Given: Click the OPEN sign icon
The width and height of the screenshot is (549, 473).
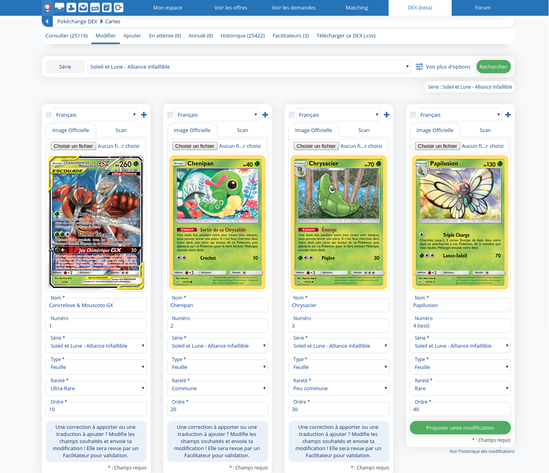Looking at the screenshot, I should (95, 7).
